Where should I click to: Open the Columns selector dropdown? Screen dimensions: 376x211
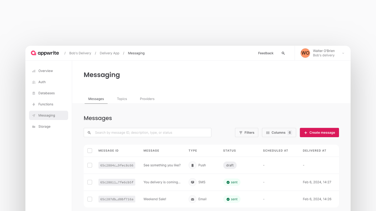coord(279,132)
